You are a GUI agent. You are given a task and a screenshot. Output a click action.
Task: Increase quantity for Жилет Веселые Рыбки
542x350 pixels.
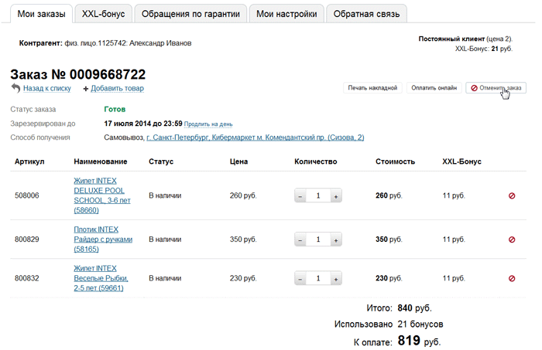coord(336,278)
